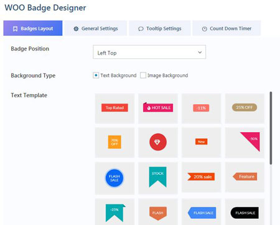This screenshot has height=225, width=280.
Task: Pick the 20% sale ribbon template
Action: 201,177
